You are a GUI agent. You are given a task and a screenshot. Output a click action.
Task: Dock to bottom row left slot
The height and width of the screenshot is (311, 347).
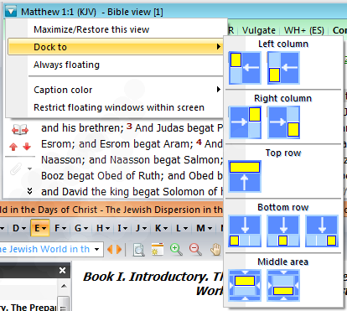[x=245, y=231]
